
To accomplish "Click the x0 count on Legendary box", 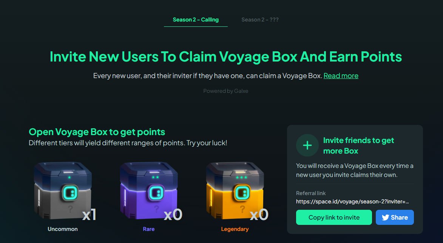I will pos(259,215).
